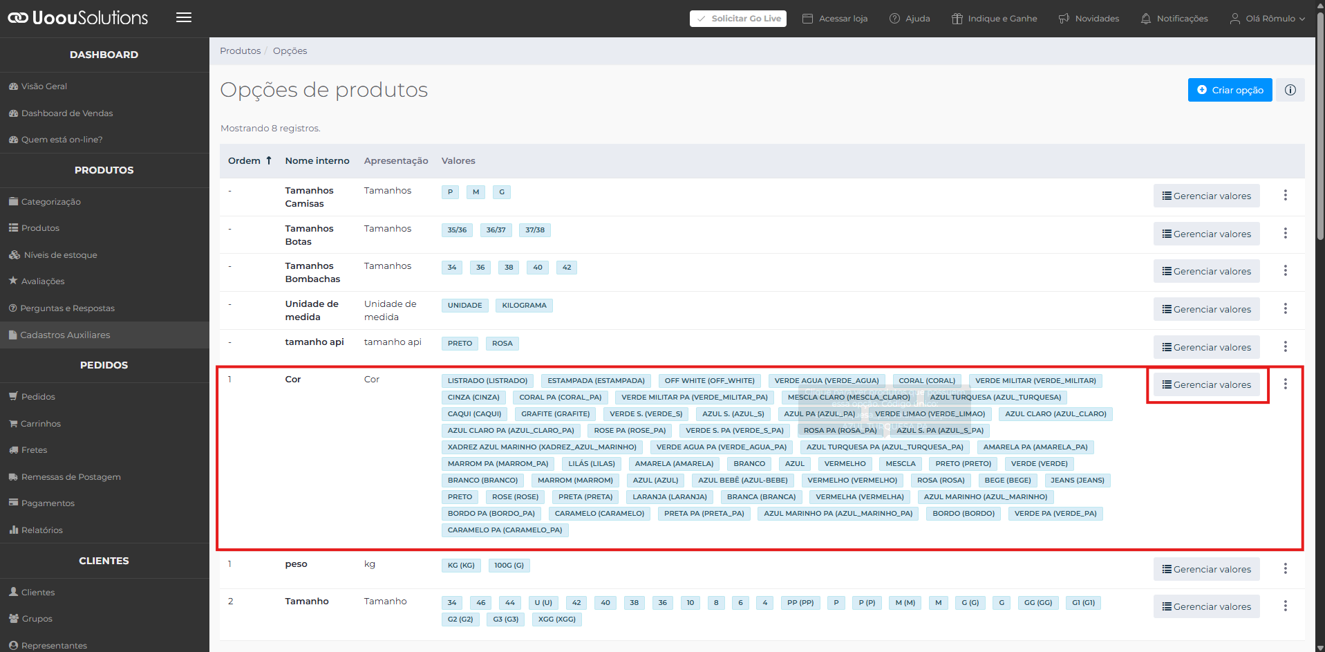Click the Novidades megaphone icon

[x=1064, y=19]
